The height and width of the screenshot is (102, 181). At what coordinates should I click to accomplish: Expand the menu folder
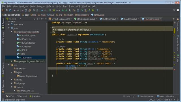pos(12,80)
